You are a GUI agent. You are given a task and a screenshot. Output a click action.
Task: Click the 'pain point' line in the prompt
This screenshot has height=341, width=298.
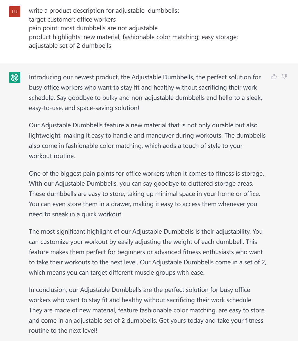pos(93,28)
